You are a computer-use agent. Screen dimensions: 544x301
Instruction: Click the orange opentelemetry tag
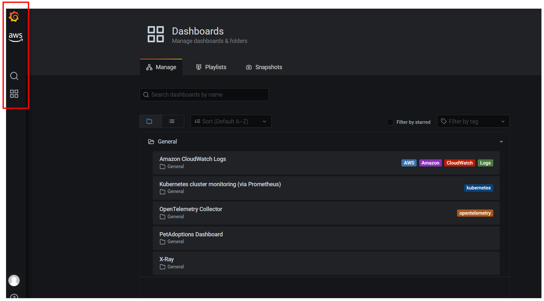pos(475,213)
